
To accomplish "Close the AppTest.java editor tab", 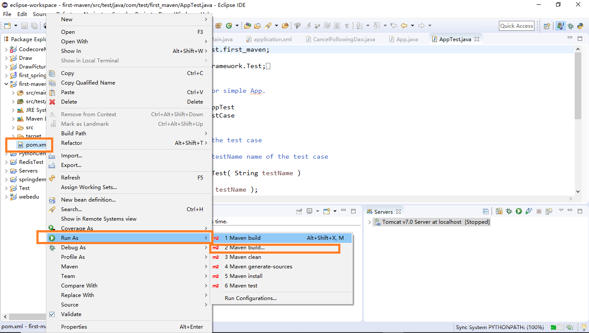I will (x=477, y=39).
